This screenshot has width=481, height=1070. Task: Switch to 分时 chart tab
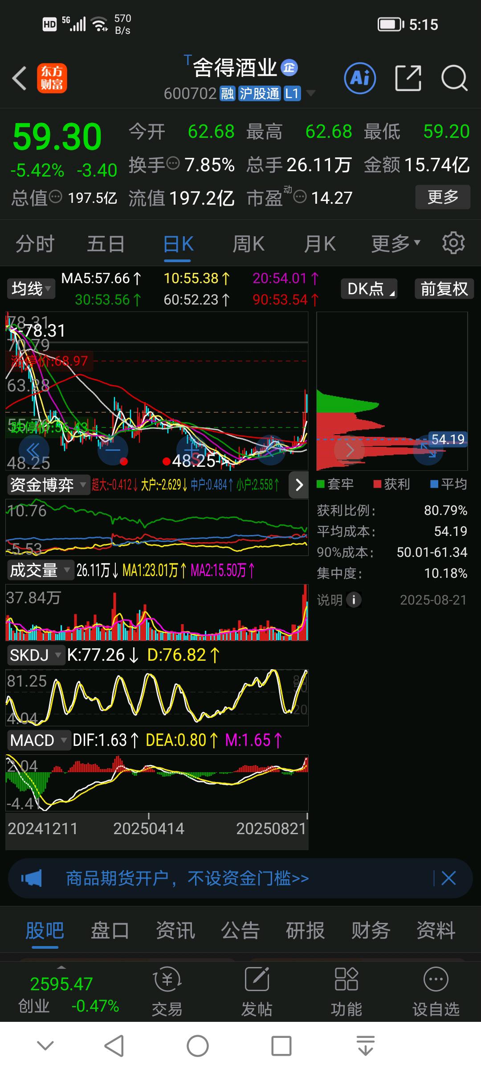35,244
